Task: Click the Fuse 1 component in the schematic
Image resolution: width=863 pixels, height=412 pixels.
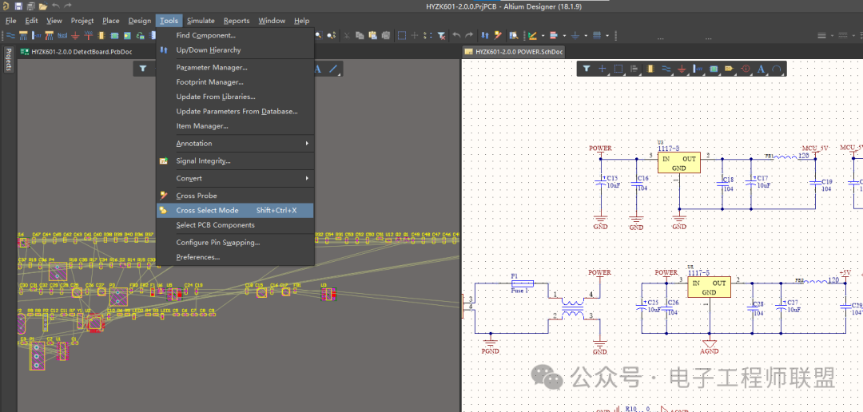Action: pyautogui.click(x=523, y=282)
